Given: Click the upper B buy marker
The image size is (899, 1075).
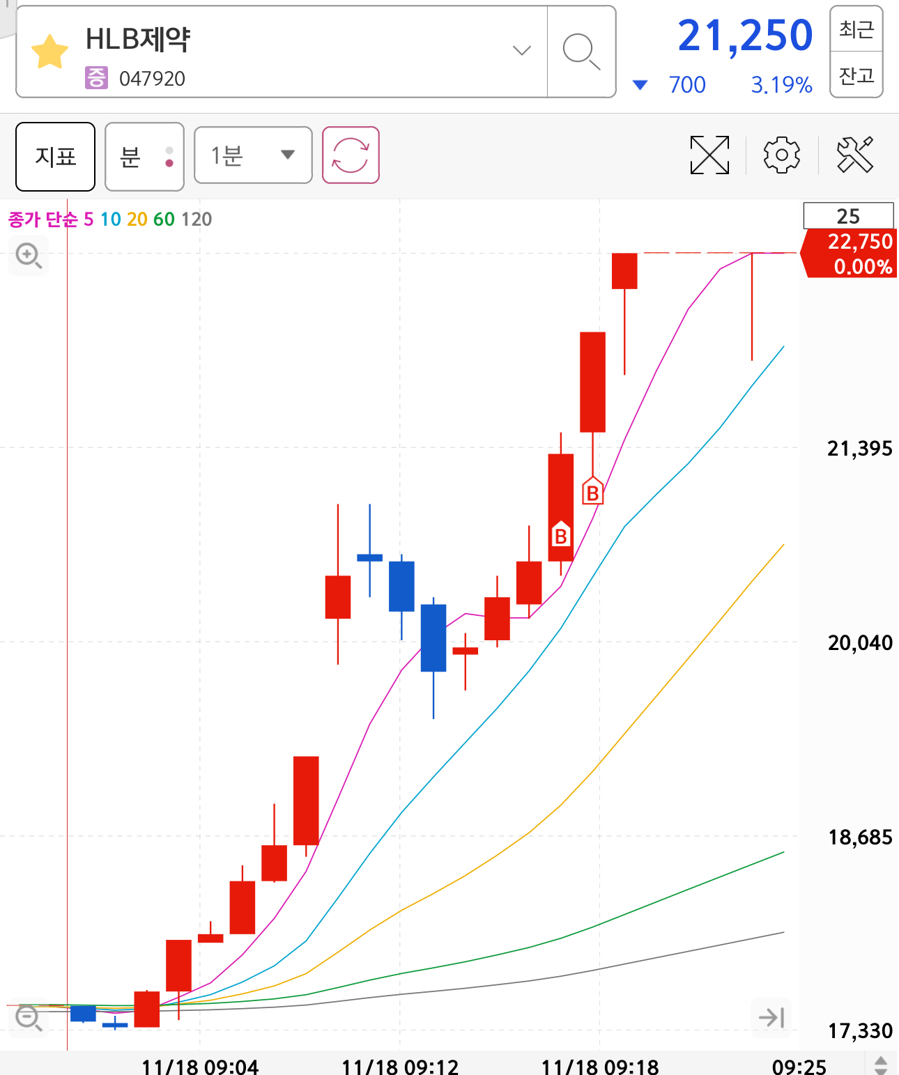Looking at the screenshot, I should point(592,490).
